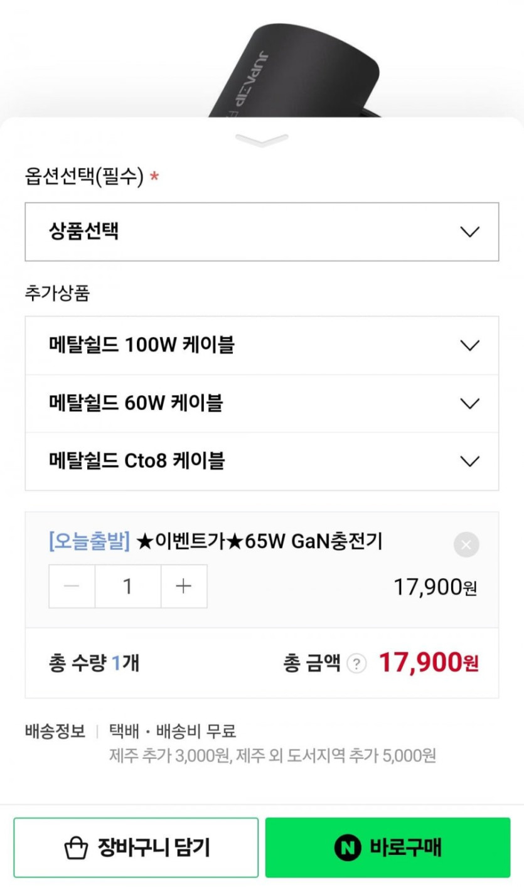Image resolution: width=524 pixels, height=887 pixels.
Task: Remove the selected 65W GaN충전기 item
Action: tap(466, 545)
